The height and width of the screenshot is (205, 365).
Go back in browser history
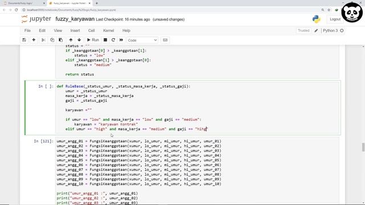tap(4, 10)
